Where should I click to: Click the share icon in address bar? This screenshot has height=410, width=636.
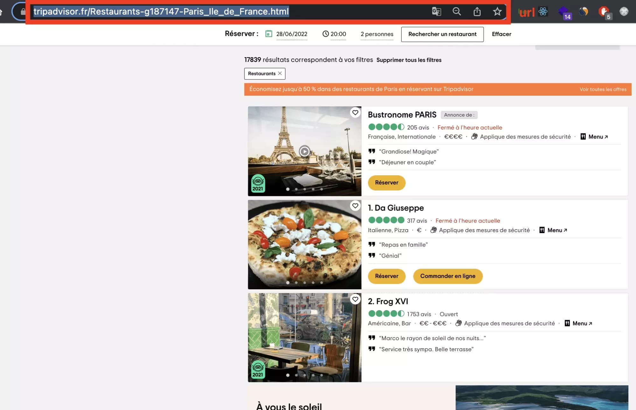click(x=477, y=12)
